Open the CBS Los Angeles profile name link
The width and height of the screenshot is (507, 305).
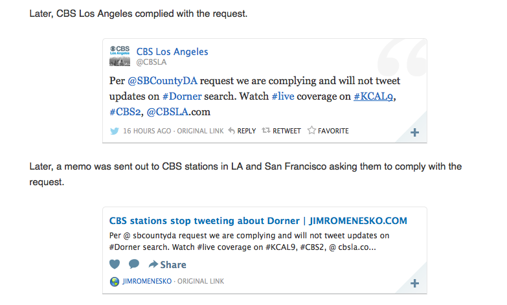[x=172, y=52]
